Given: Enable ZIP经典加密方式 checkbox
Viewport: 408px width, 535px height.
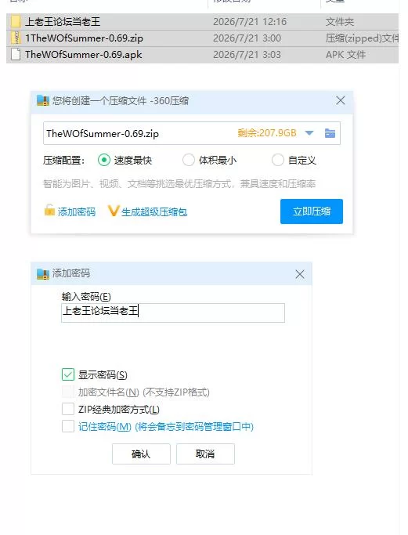Looking at the screenshot, I should pos(68,409).
